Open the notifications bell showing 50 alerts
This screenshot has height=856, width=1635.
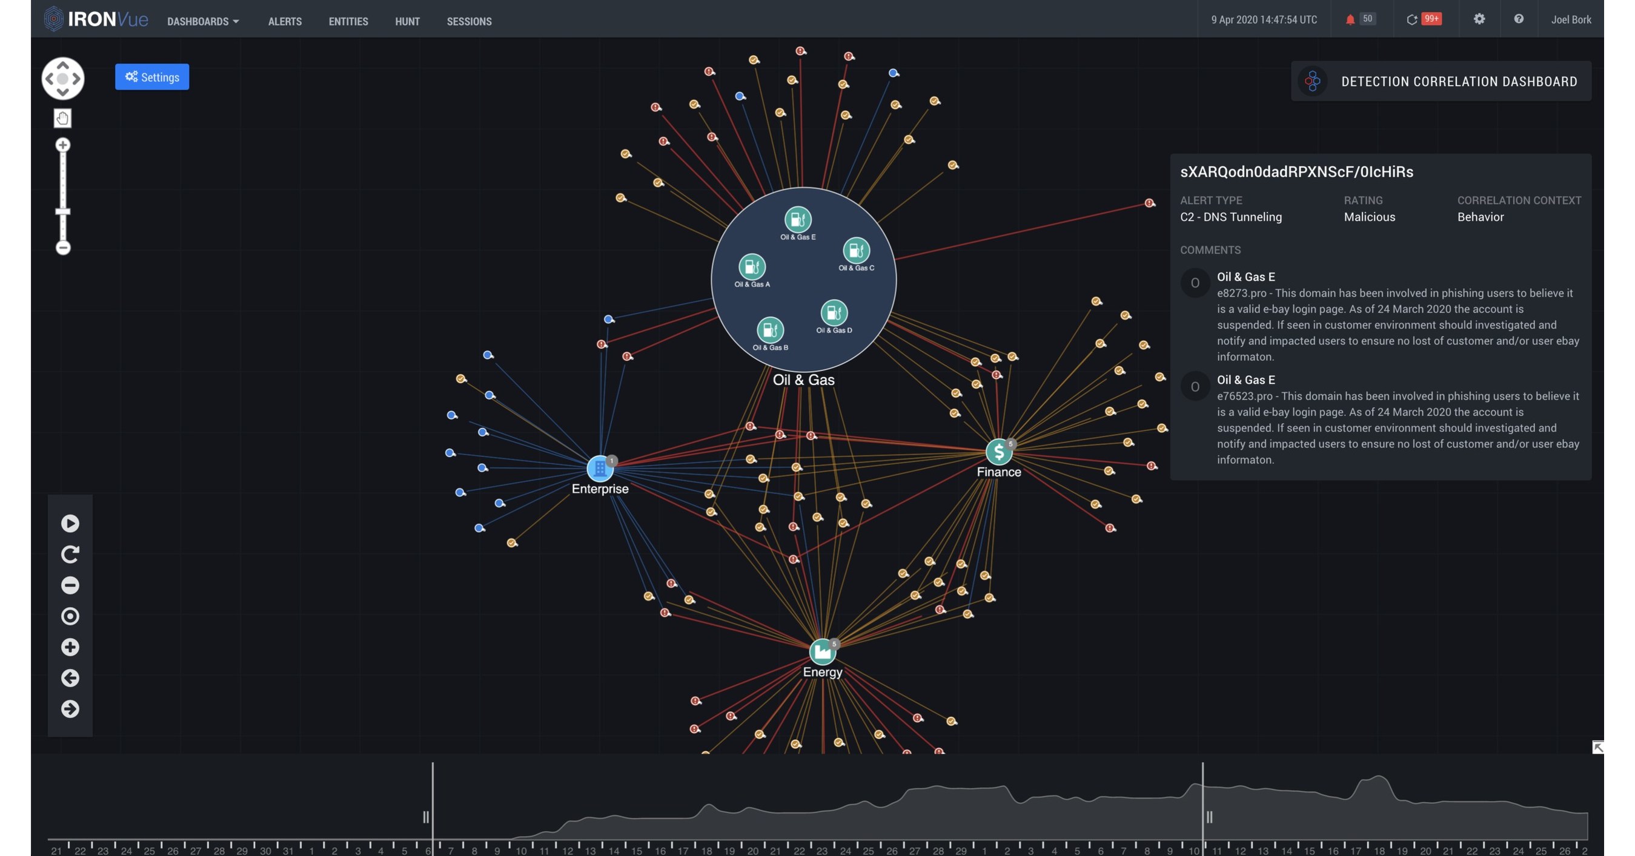pyautogui.click(x=1358, y=19)
